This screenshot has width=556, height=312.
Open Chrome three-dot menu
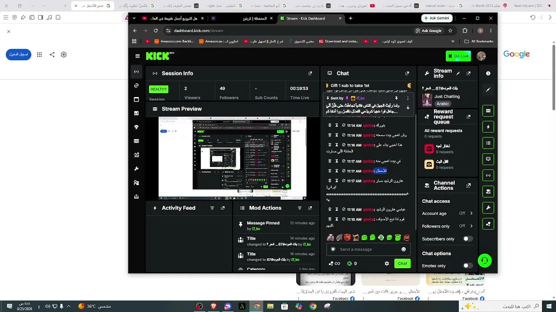click(x=491, y=31)
